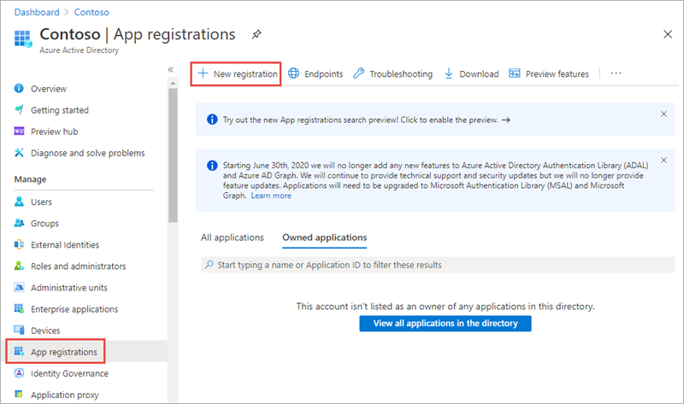Viewport: 684px width, 404px height.
Task: Open the more options ellipsis in toolbar
Action: coord(616,73)
